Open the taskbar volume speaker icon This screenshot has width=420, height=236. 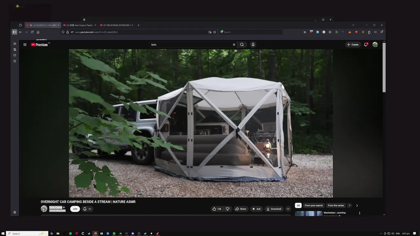click(393, 233)
